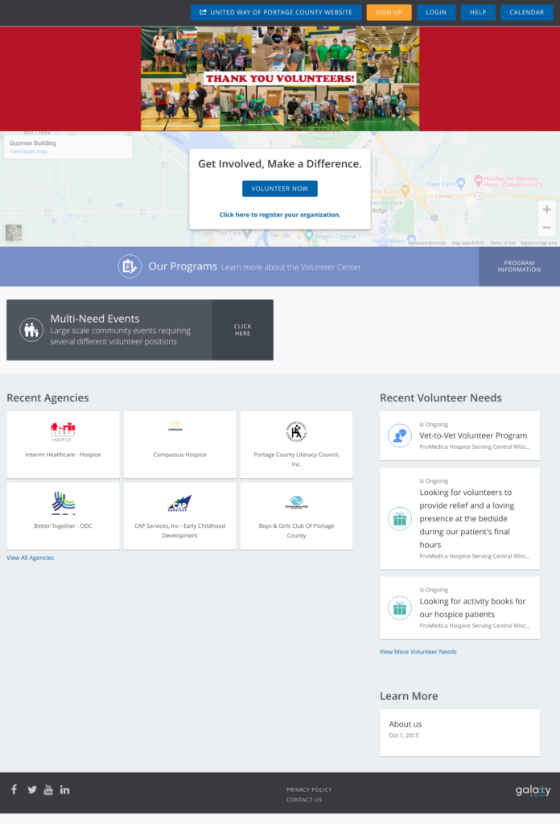
Task: Click gift icon beside bedside relief need
Action: pos(400,519)
